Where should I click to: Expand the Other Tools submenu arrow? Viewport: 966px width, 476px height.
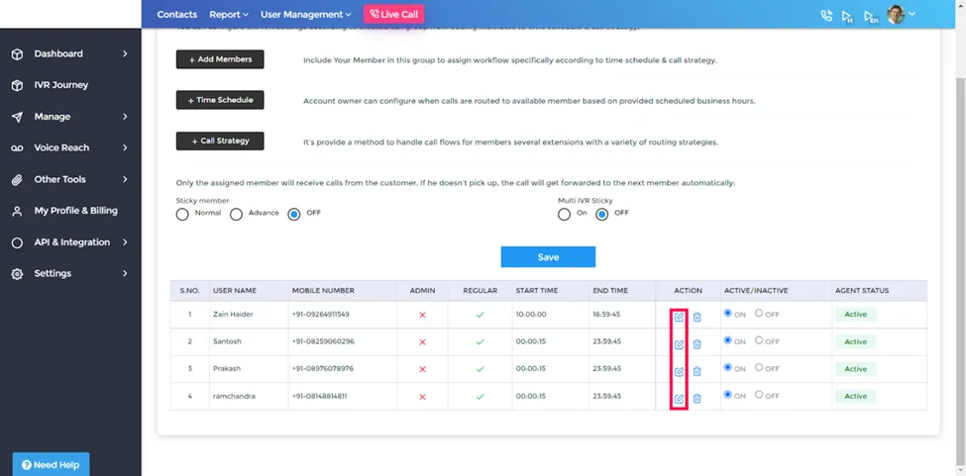click(125, 179)
